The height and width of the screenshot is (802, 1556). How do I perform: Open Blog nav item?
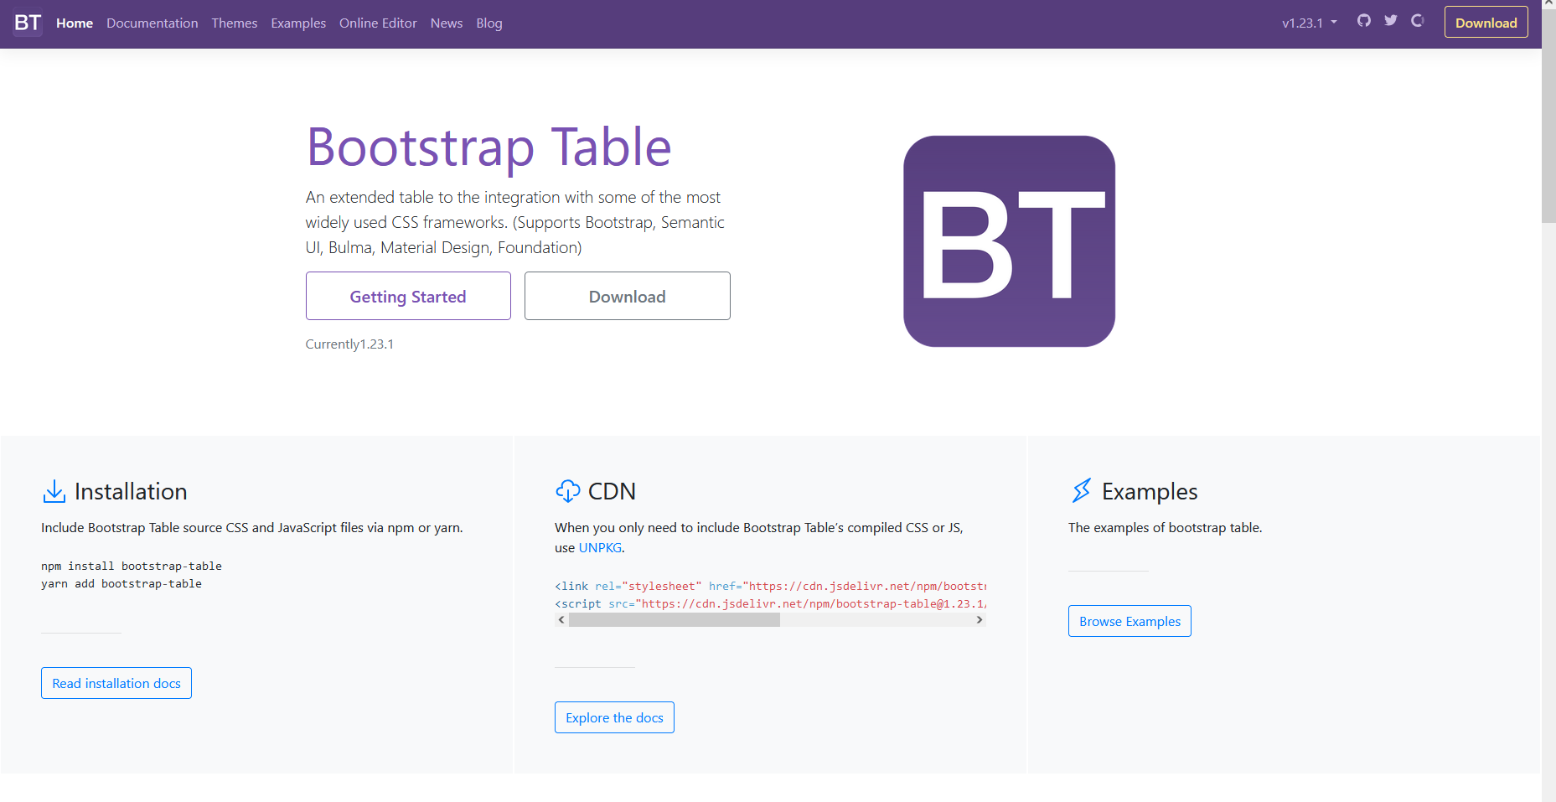coord(489,23)
